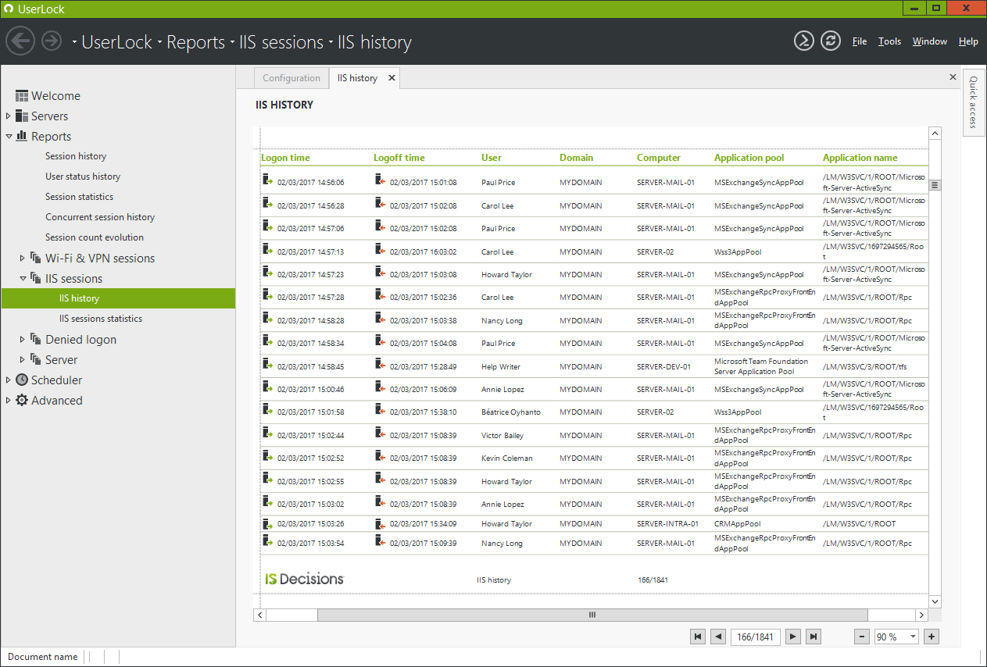Click the Logon time column header
Viewport: 987px width, 667px height.
[285, 158]
